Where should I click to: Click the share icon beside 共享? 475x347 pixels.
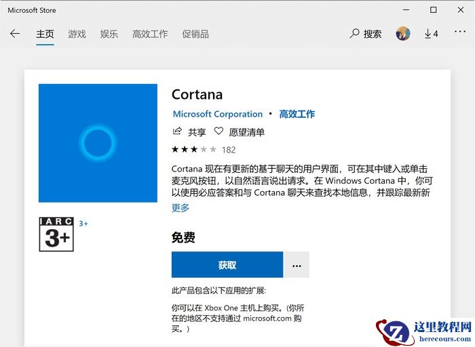point(177,131)
